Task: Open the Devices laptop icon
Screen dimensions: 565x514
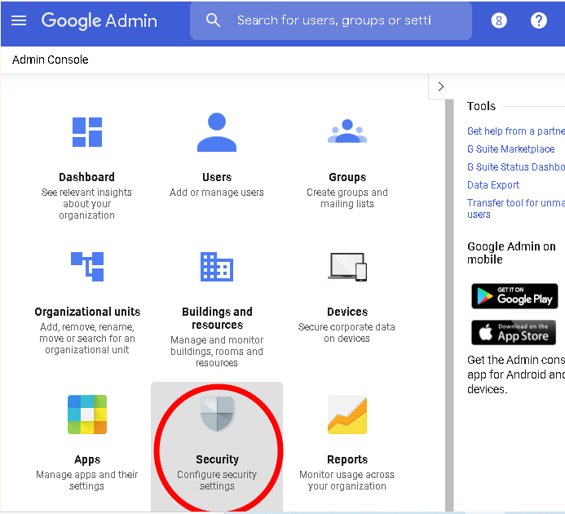Action: point(347,267)
